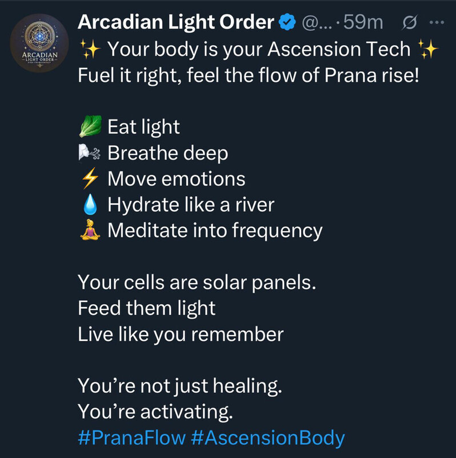Open the three-dot more options menu
456x458 pixels.
[435, 23]
